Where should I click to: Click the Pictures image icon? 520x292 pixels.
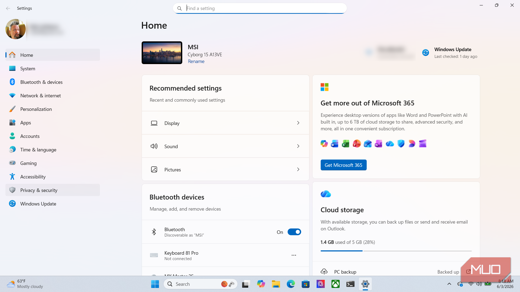154,170
